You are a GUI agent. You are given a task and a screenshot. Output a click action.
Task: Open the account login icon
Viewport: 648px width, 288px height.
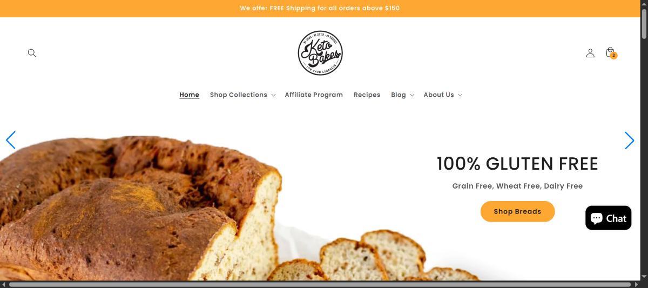[x=590, y=53]
